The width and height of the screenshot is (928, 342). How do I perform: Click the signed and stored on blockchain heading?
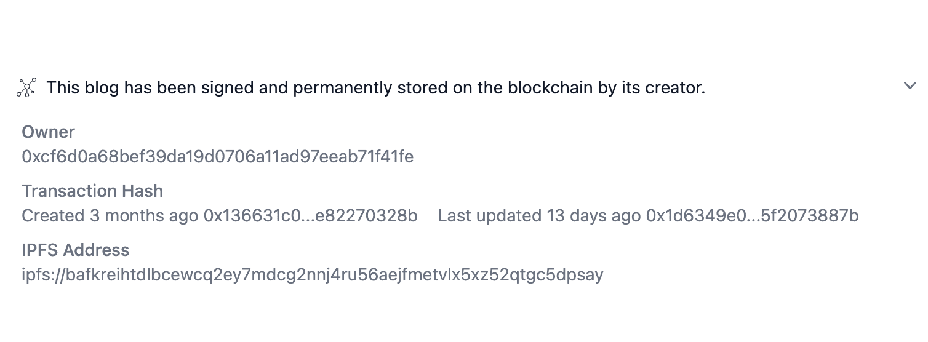376,88
